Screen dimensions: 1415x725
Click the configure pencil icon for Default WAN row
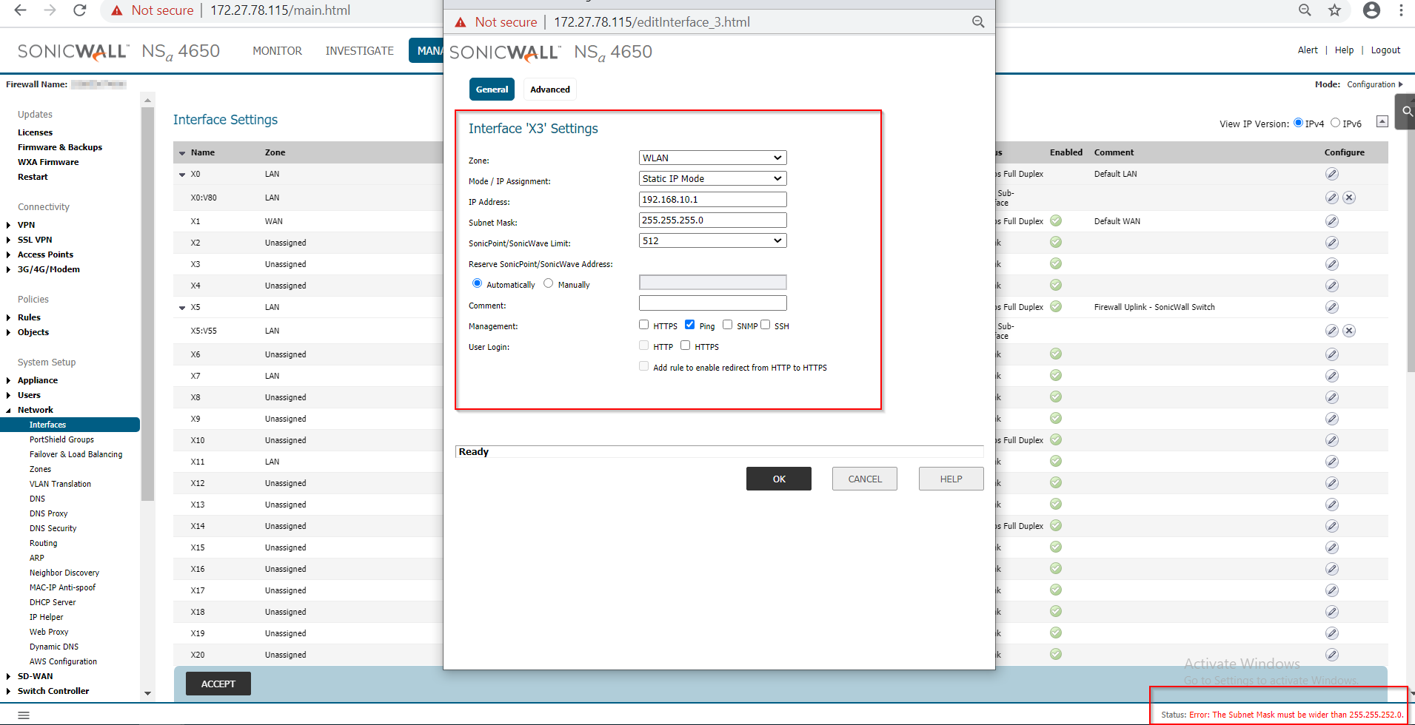(x=1331, y=221)
